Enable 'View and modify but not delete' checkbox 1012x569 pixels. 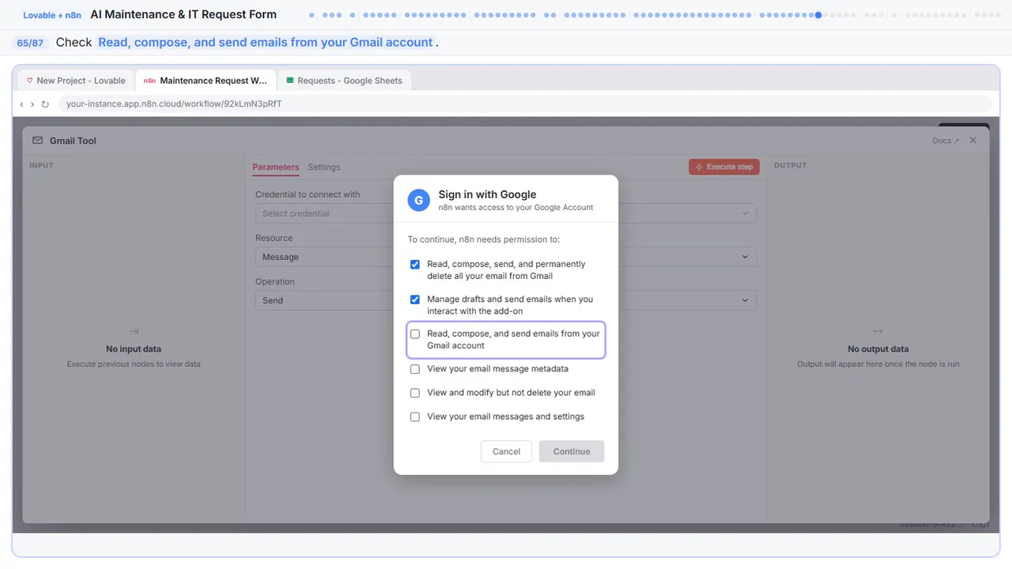pyautogui.click(x=415, y=393)
